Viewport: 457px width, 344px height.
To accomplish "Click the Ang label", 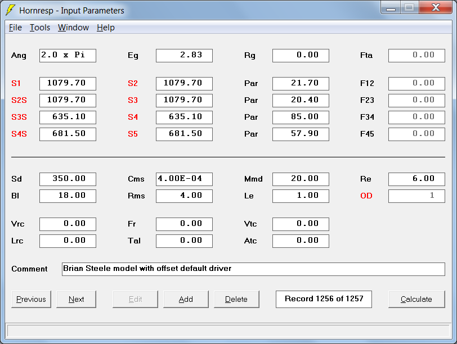I will [x=19, y=56].
